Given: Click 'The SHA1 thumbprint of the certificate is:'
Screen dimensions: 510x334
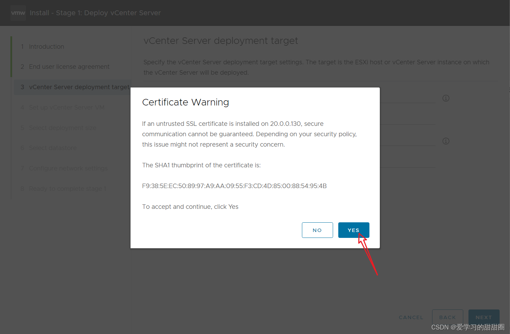Looking at the screenshot, I should click(x=202, y=165).
